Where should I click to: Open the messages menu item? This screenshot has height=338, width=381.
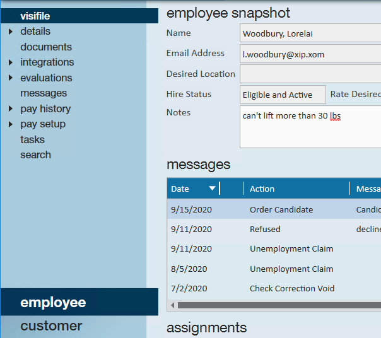(x=44, y=93)
